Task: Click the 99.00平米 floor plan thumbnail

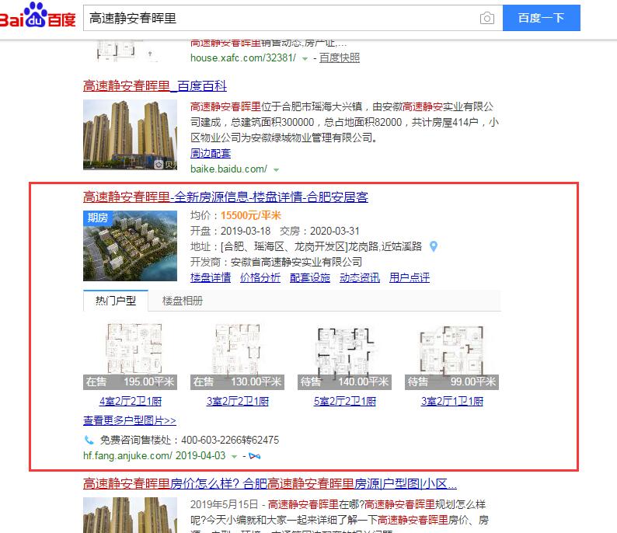Action: pyautogui.click(x=452, y=355)
